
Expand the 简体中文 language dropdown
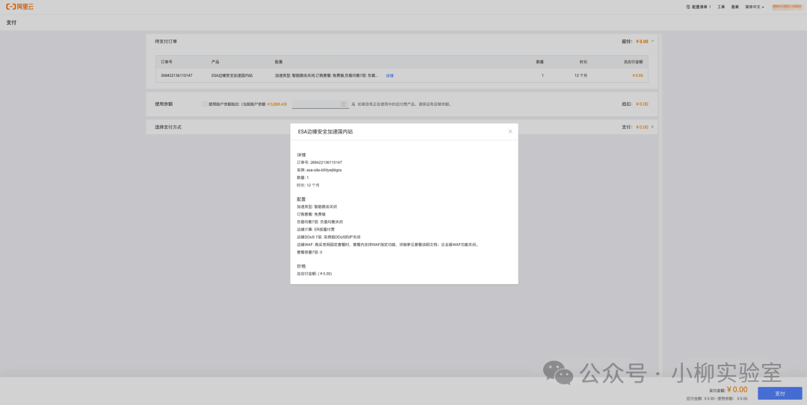pyautogui.click(x=754, y=7)
